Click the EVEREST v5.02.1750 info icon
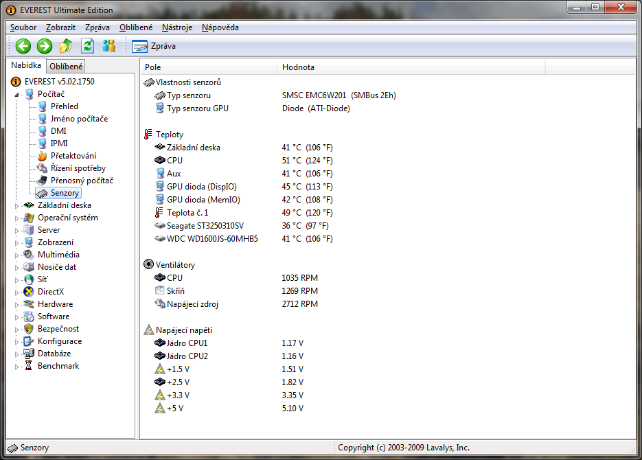Viewport: 642px width, 460px height. click(16, 82)
